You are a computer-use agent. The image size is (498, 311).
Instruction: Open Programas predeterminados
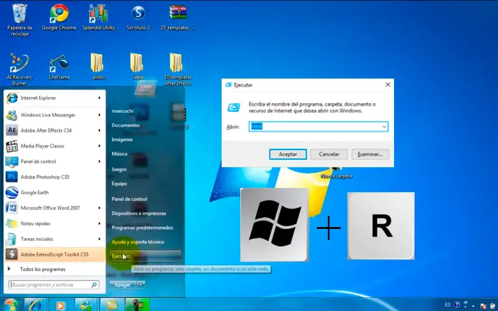click(143, 228)
